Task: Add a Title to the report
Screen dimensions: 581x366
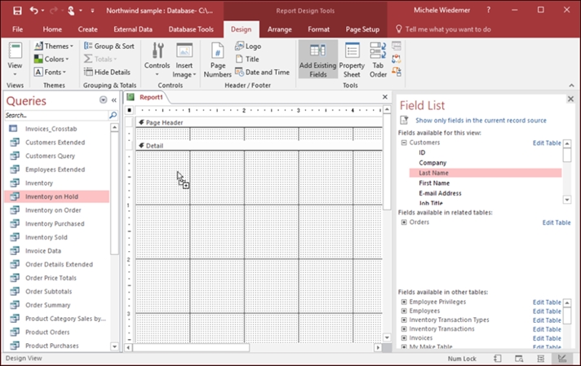Action: [x=247, y=60]
